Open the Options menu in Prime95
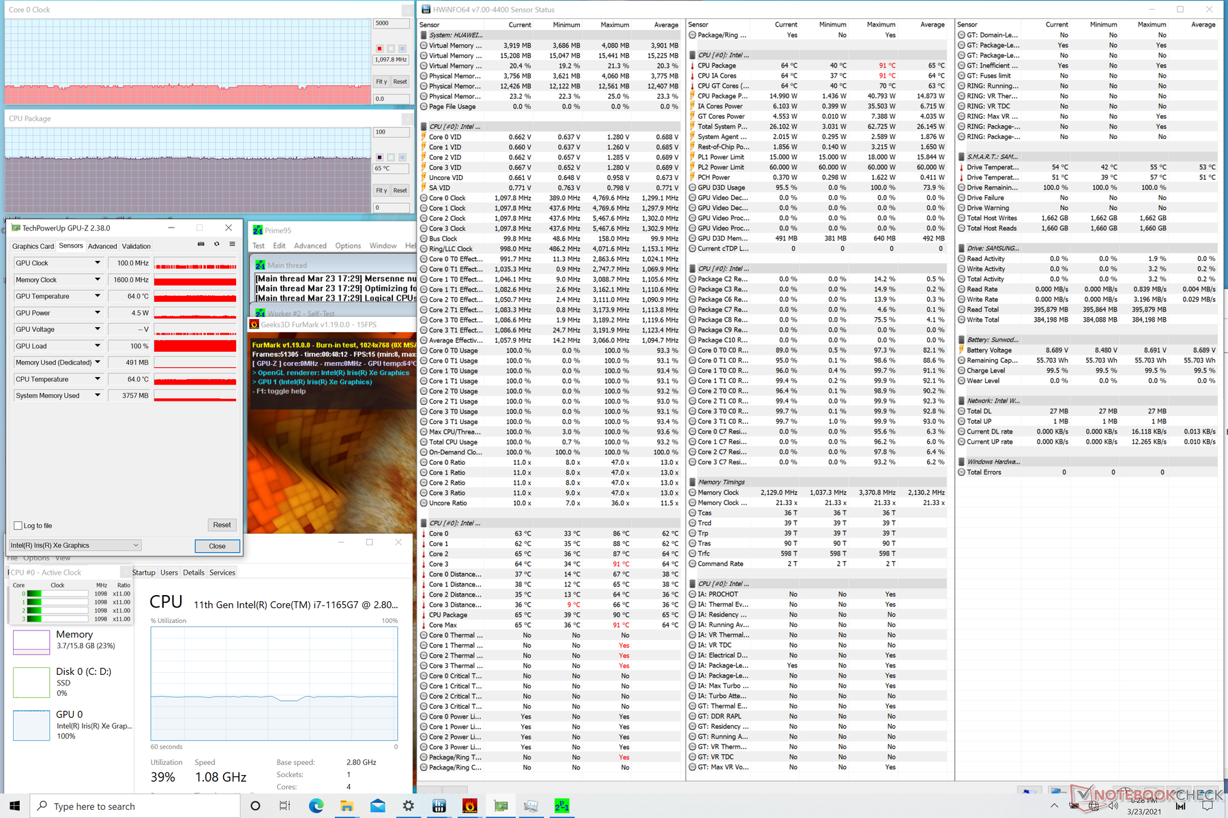This screenshot has width=1228, height=818. pyautogui.click(x=348, y=246)
